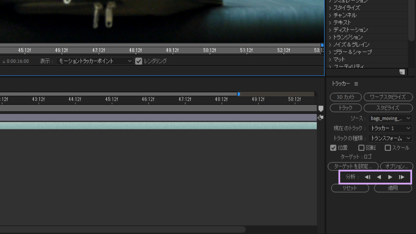Click 48:12f on layer viewer ruler
Image resolution: width=416 pixels, height=234 pixels.
[x=136, y=50]
